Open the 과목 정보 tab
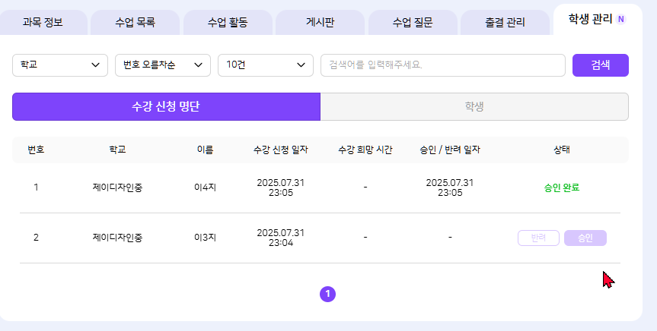657x331 pixels. click(x=43, y=23)
